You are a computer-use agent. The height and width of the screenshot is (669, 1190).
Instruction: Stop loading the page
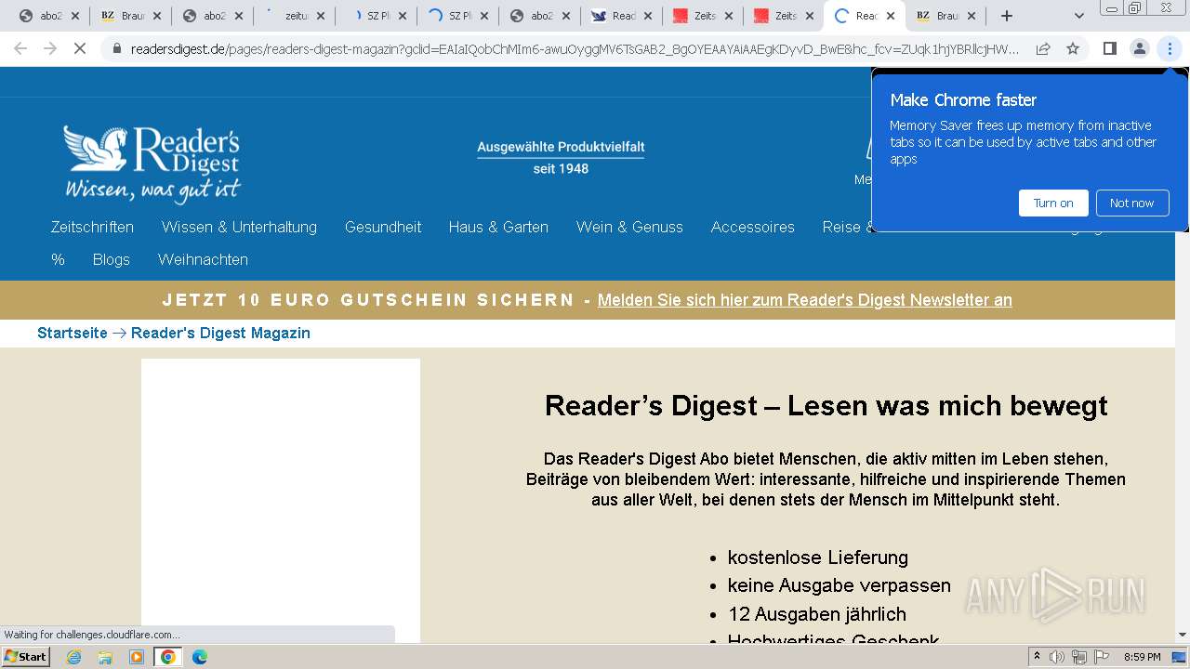coord(80,48)
